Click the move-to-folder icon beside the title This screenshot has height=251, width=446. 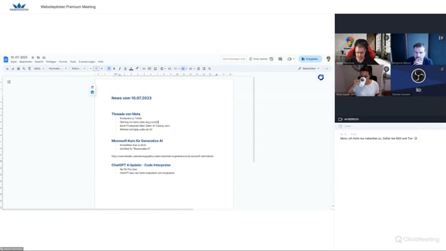38,58
